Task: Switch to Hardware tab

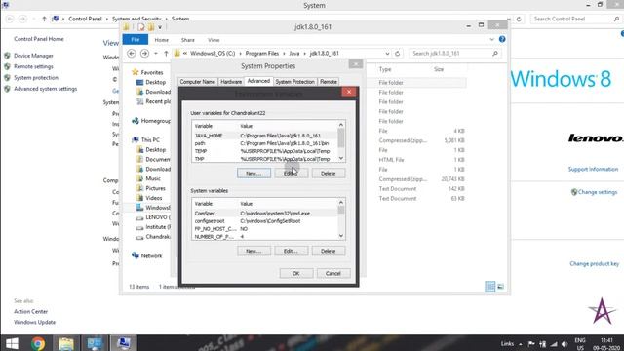Action: click(231, 82)
